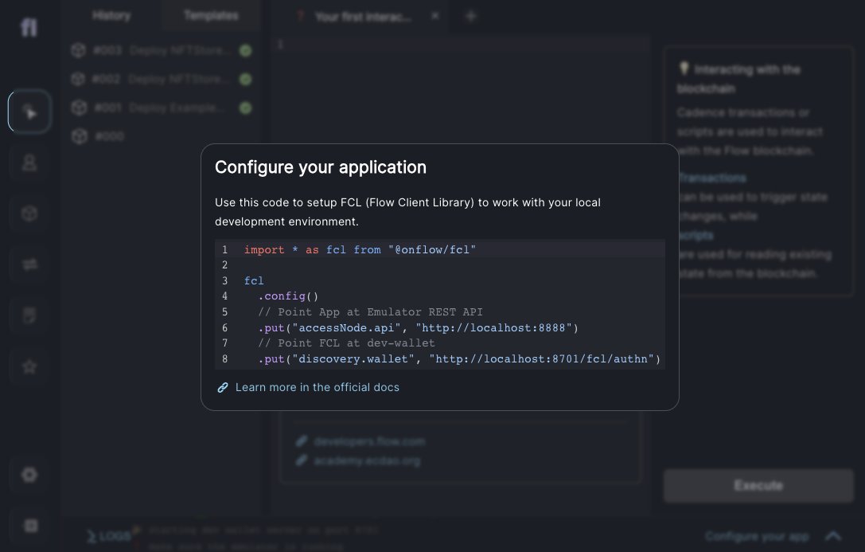Open the accounts person icon in sidebar
The height and width of the screenshot is (552, 865).
[29, 162]
